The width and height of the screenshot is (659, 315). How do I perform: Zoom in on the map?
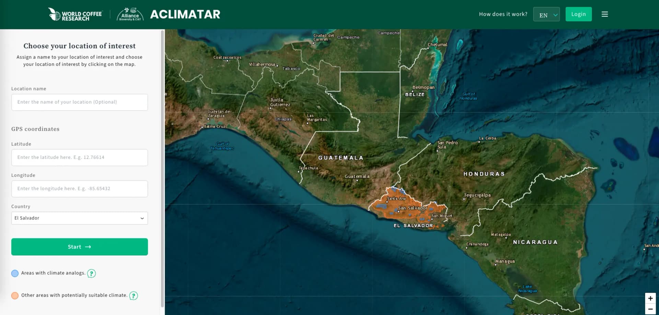pyautogui.click(x=650, y=298)
